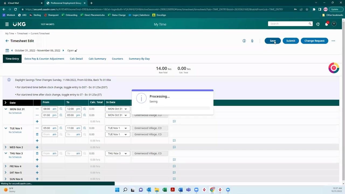Switch to Extra Pay & Counter Adjustment tab
This screenshot has width=345, height=194.
[44, 59]
